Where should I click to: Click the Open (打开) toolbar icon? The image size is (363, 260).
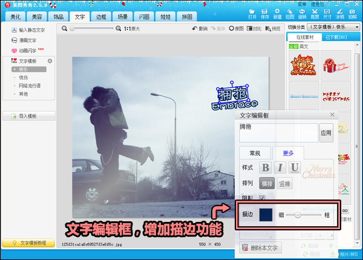252,12
